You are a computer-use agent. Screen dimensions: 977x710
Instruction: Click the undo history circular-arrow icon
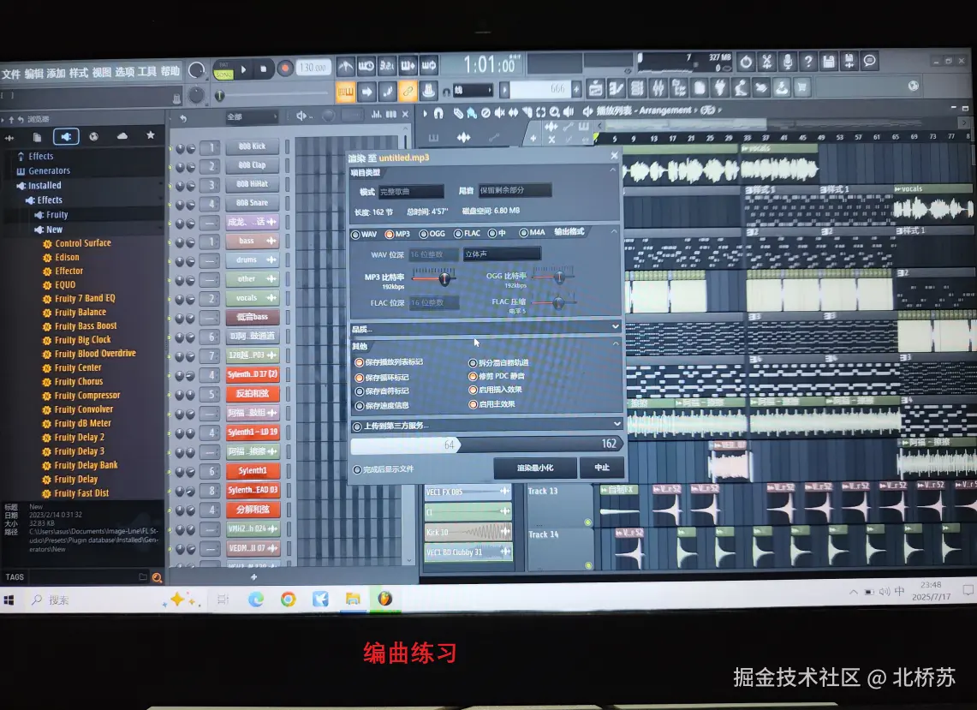pos(746,62)
